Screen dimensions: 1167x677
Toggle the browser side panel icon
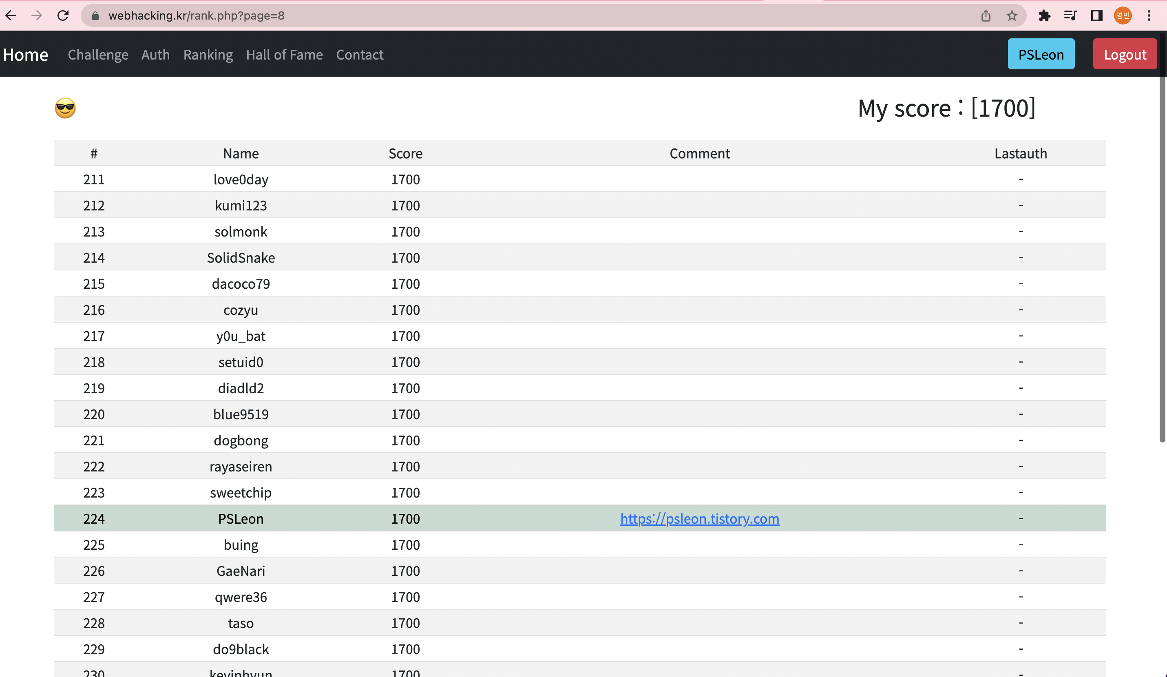coord(1096,16)
